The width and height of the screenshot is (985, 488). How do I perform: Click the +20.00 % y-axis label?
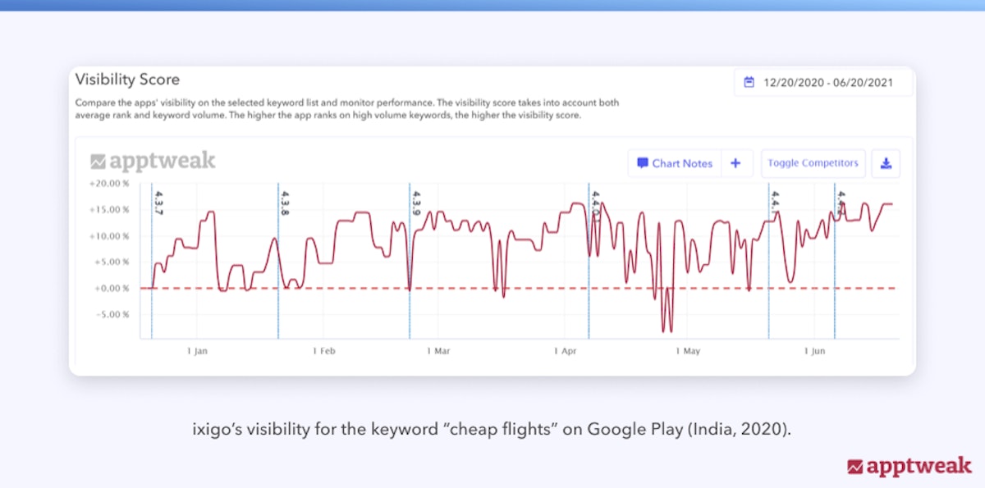pyautogui.click(x=109, y=184)
